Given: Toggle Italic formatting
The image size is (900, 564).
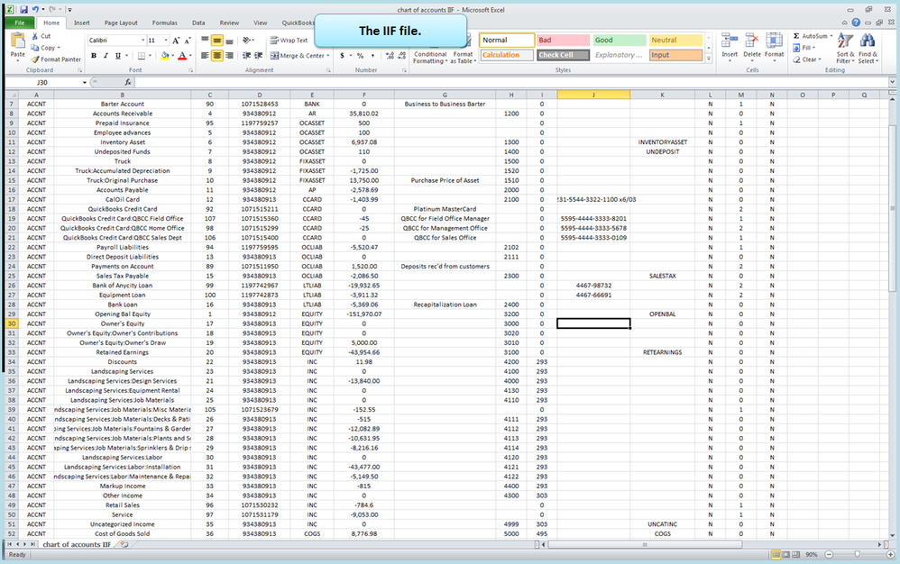Looking at the screenshot, I should [106, 56].
